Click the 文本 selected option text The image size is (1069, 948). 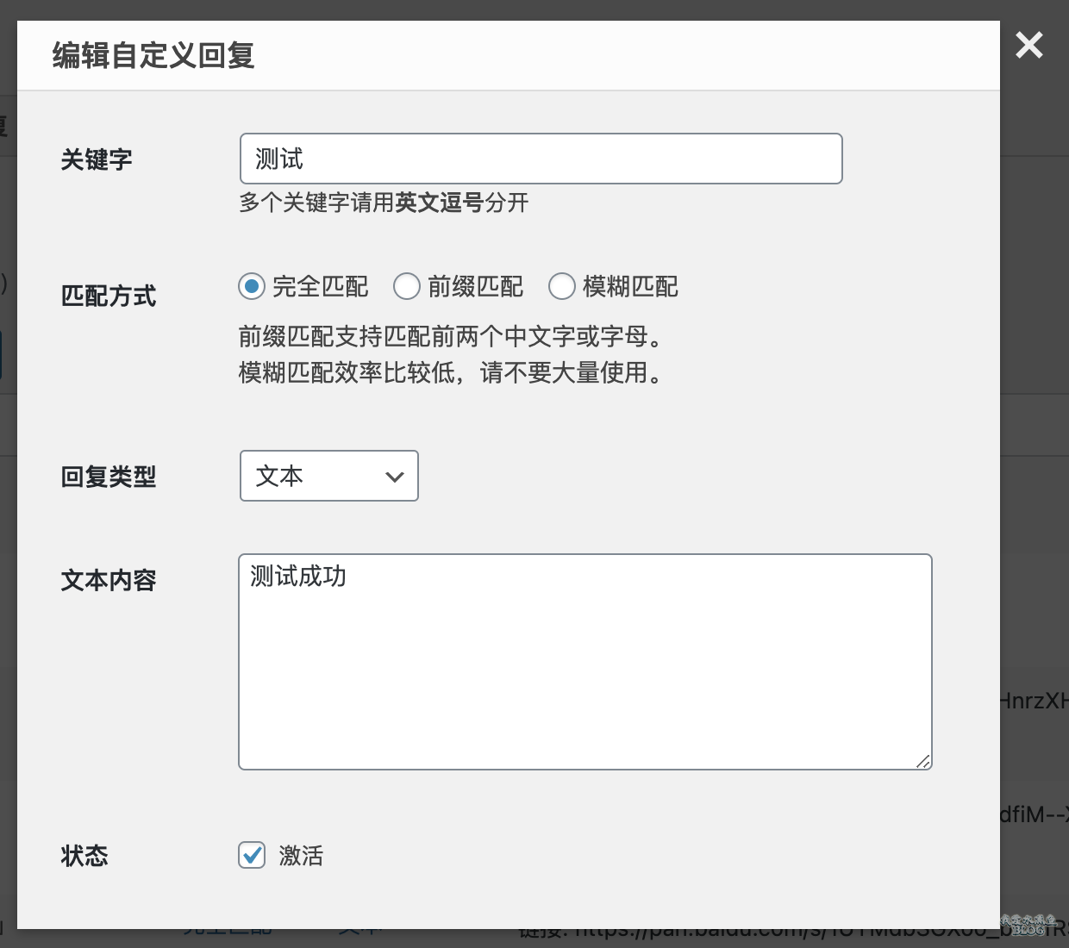[x=279, y=476]
